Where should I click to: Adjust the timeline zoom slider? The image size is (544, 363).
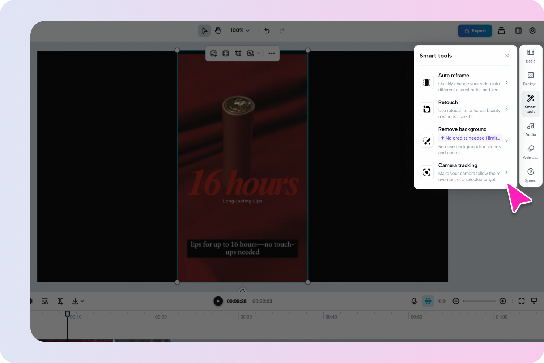(479, 301)
